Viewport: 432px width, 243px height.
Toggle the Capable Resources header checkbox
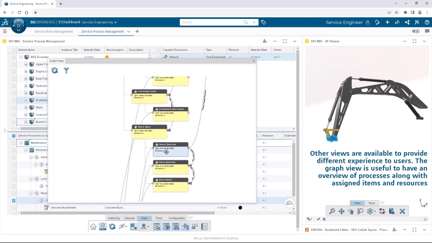(158, 50)
